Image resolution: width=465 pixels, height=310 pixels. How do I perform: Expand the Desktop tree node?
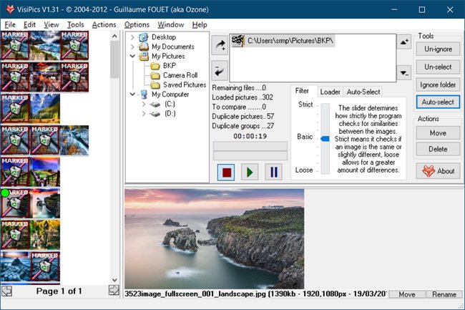click(132, 37)
